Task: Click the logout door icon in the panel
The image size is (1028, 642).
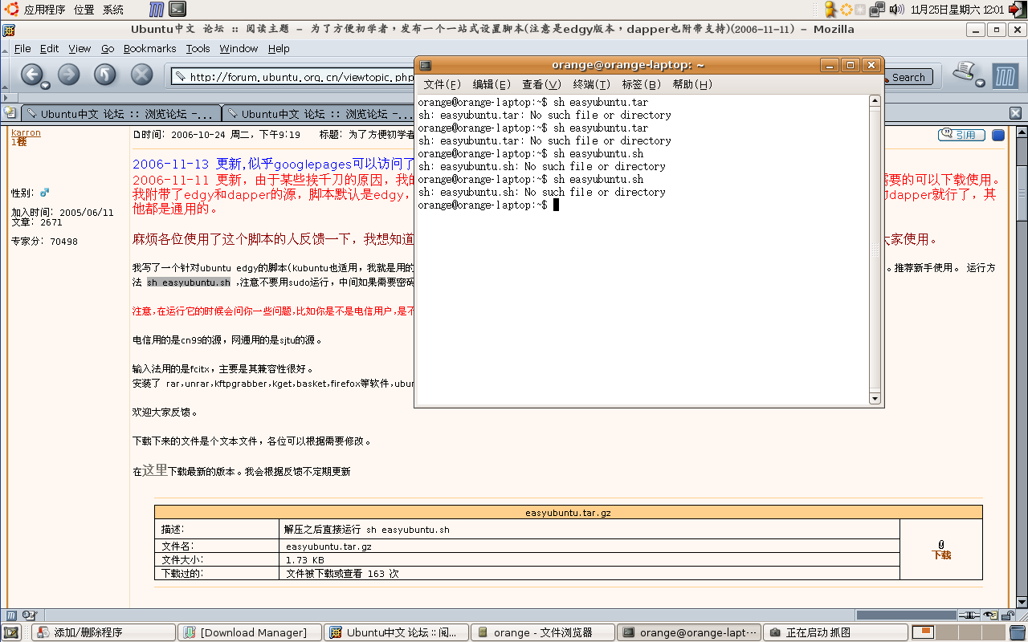Action: click(1017, 10)
